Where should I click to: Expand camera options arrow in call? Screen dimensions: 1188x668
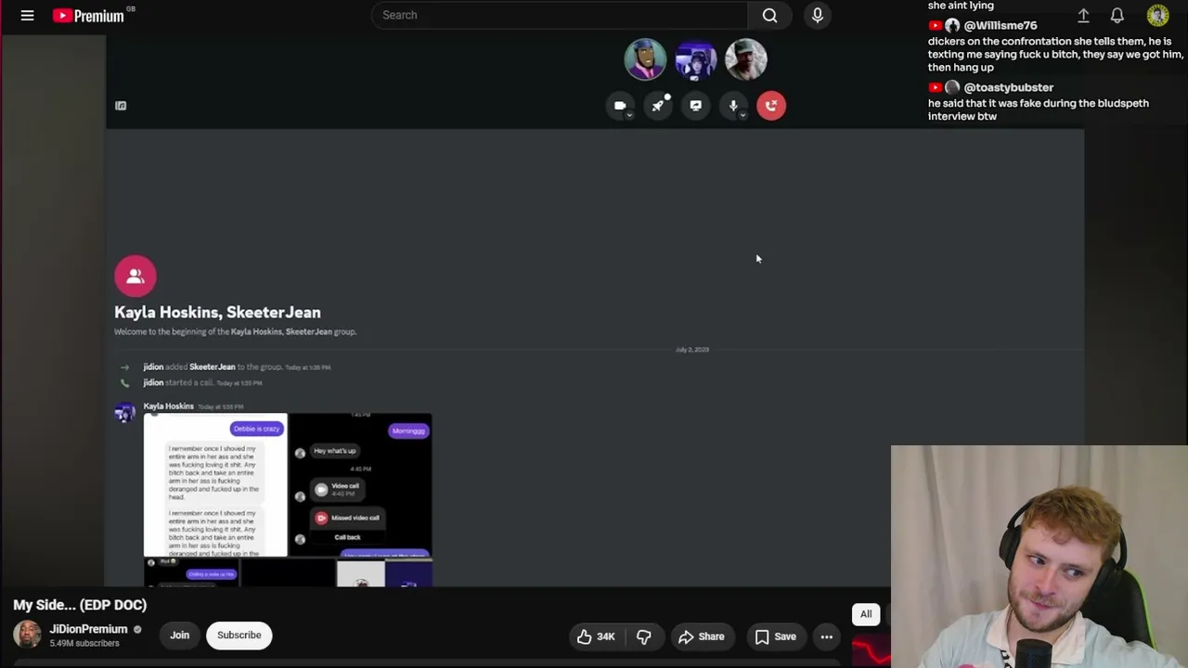tap(629, 115)
